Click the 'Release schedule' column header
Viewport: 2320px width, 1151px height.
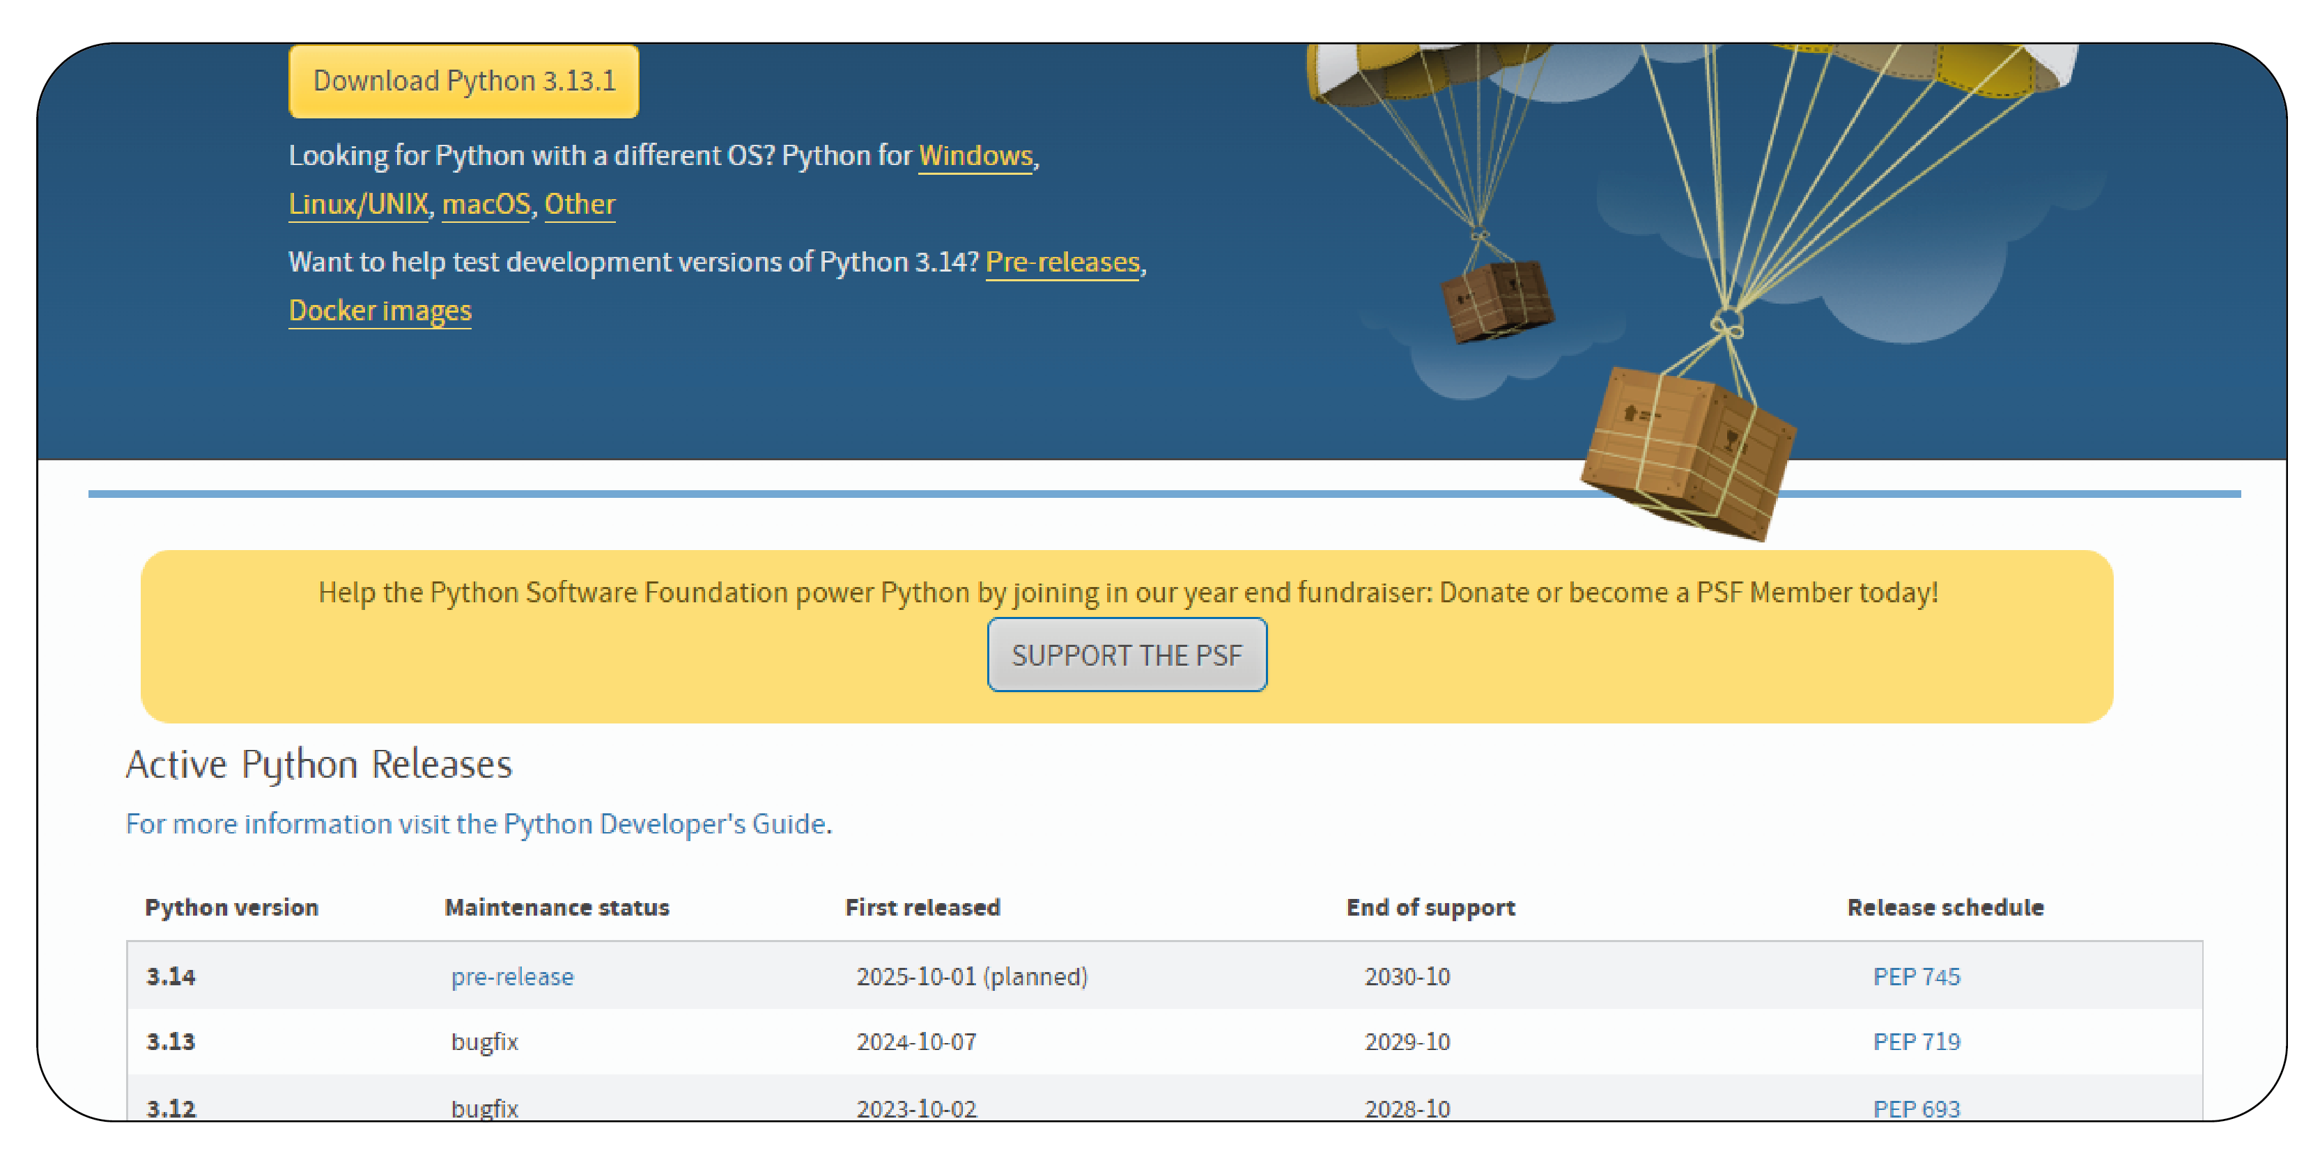click(x=1945, y=907)
